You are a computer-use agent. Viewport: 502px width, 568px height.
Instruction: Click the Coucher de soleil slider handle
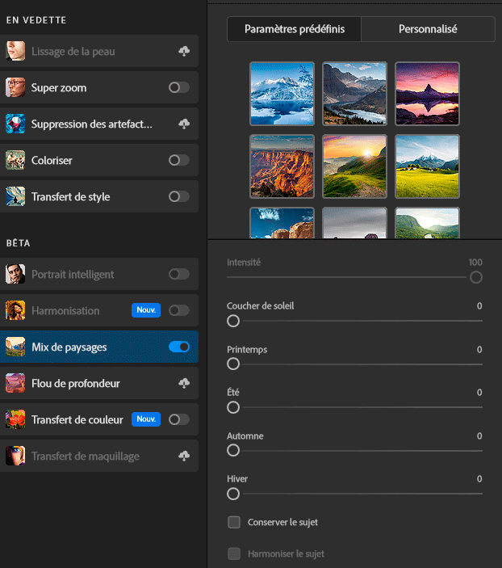tap(233, 321)
